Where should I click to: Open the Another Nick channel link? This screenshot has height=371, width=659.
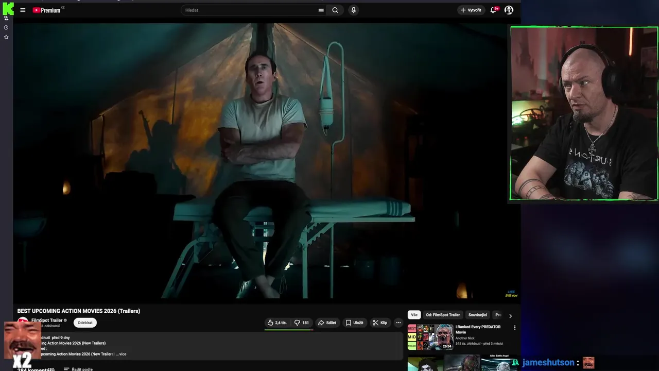(465, 338)
